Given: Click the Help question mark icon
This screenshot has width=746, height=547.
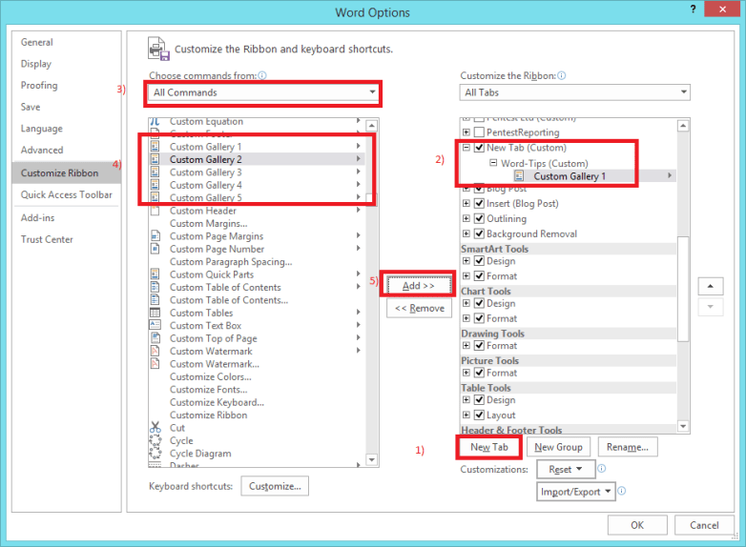Looking at the screenshot, I should click(x=693, y=9).
